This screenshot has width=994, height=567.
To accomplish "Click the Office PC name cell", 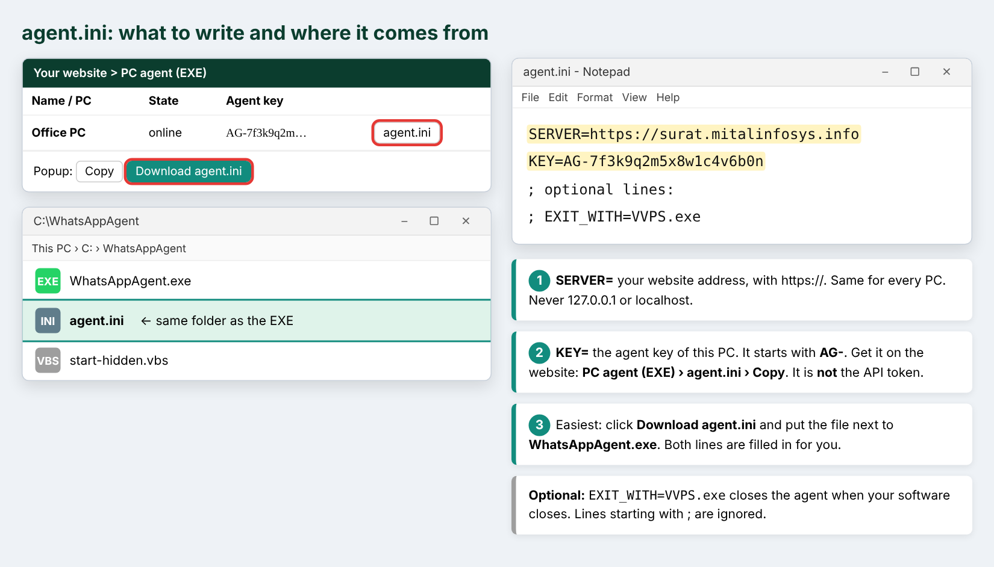I will tap(58, 132).
